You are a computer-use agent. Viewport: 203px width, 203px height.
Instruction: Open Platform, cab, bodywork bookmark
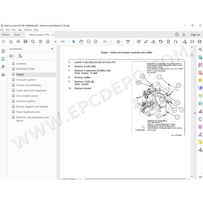[32, 119]
